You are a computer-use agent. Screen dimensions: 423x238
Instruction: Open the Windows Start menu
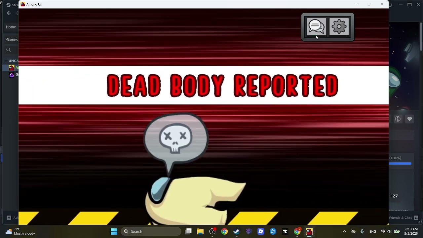coord(114,231)
